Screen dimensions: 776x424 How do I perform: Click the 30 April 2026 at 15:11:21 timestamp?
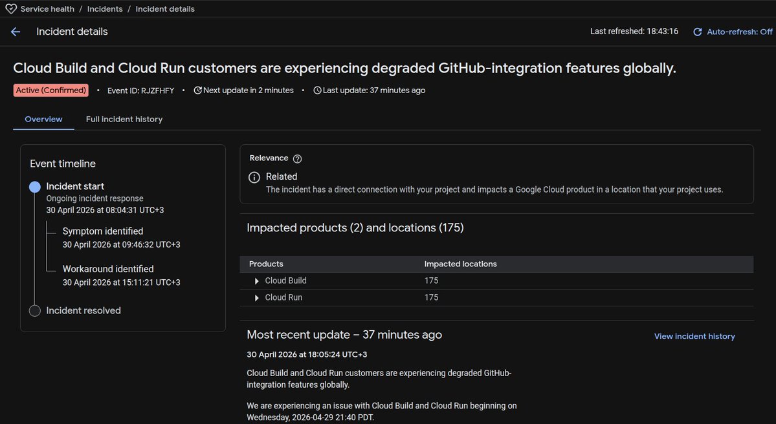tap(121, 282)
